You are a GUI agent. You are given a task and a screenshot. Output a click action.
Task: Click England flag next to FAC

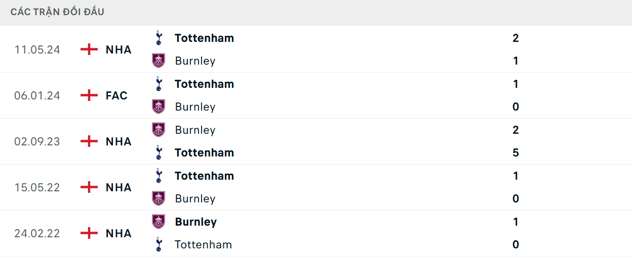click(89, 95)
